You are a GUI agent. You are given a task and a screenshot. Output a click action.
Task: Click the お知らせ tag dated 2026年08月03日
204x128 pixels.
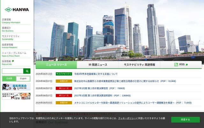pos(64,103)
